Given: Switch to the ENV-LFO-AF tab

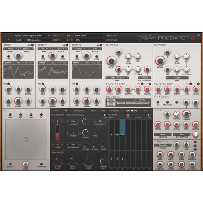Looking at the screenshot, I should pos(79,111).
